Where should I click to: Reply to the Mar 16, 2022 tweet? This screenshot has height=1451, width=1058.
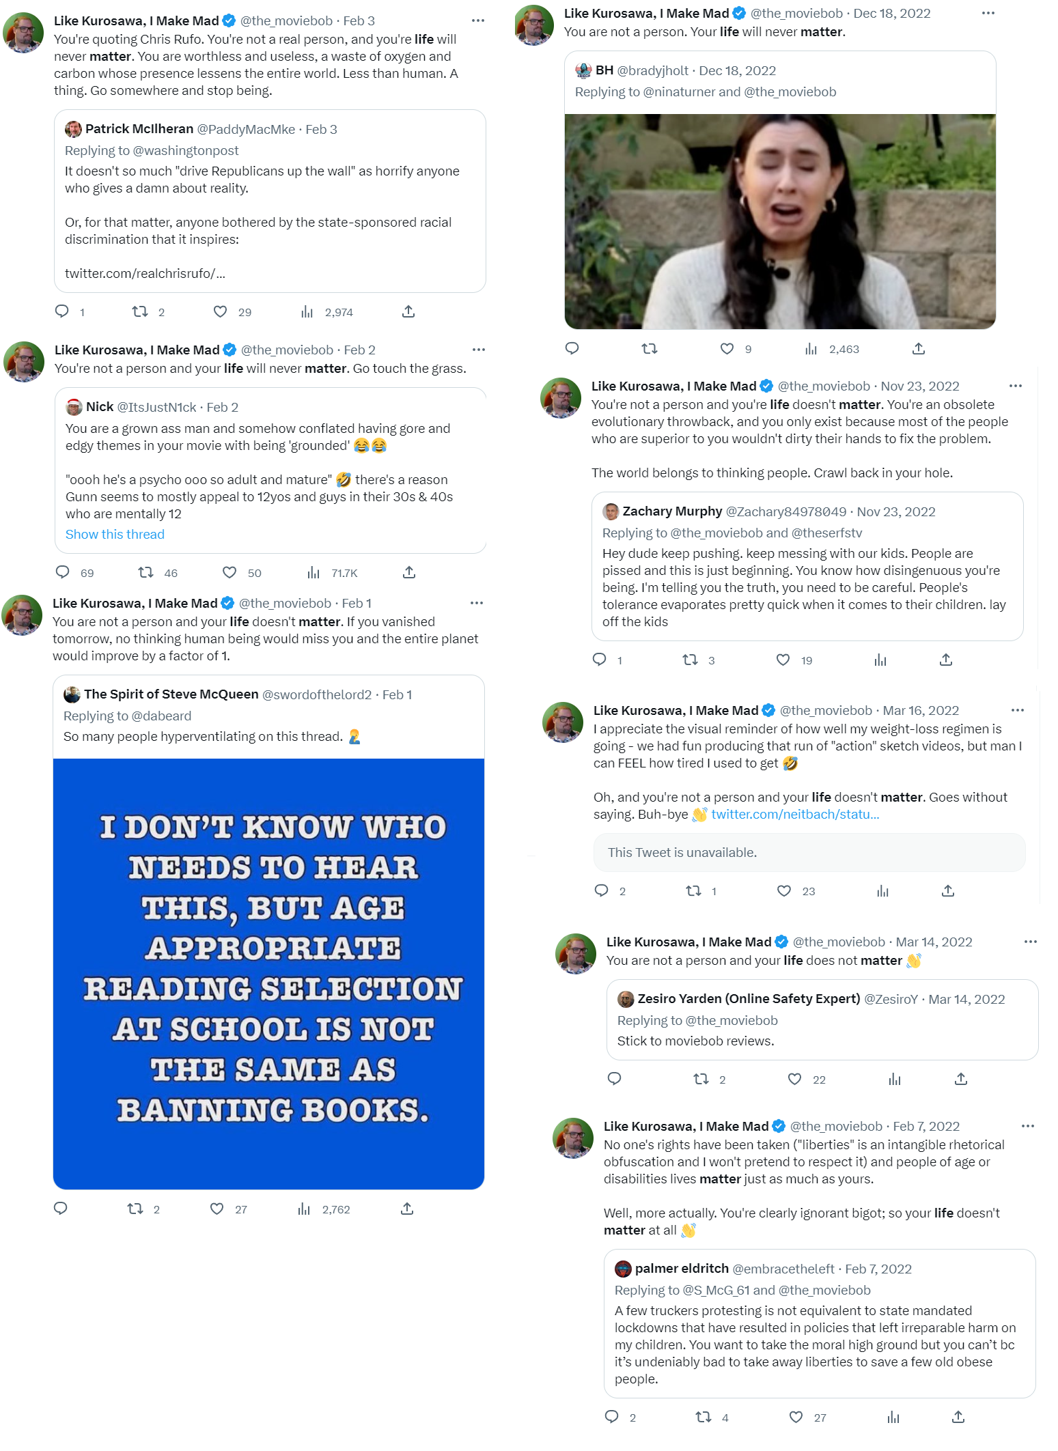(602, 890)
